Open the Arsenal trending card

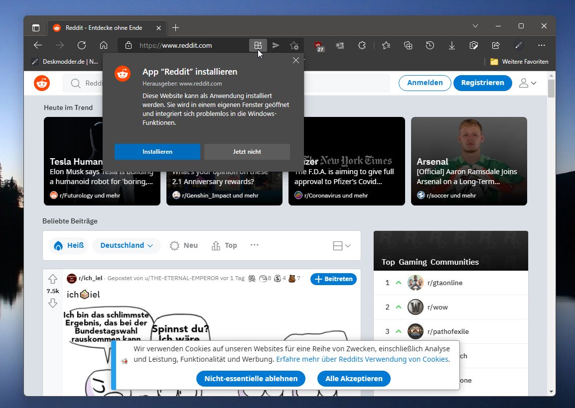469,161
